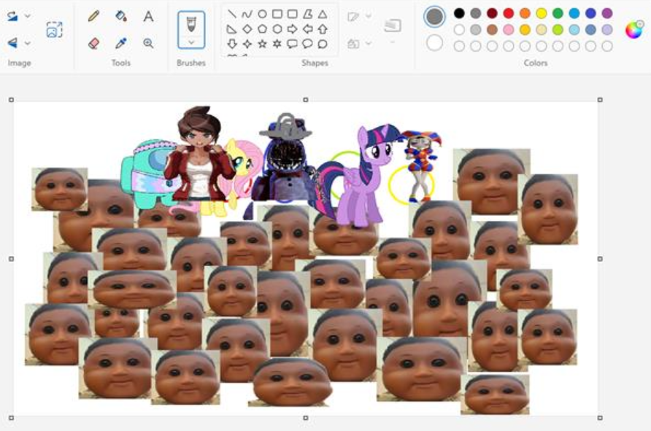Pick the bright red color swatch
This screenshot has height=431, width=651.
pyautogui.click(x=509, y=13)
